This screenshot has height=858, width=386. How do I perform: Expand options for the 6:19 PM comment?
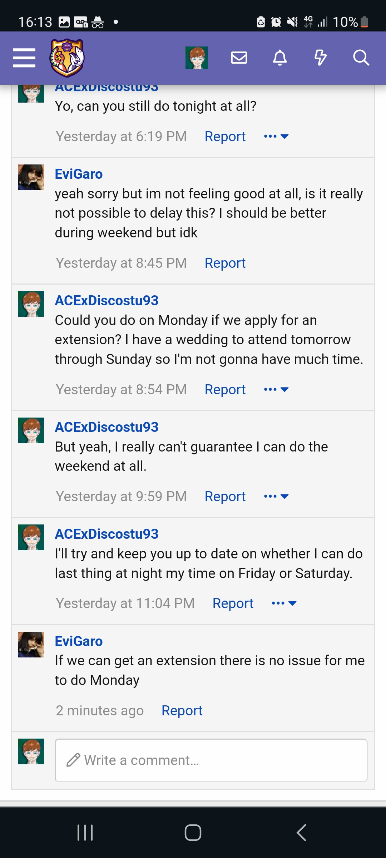pyautogui.click(x=276, y=136)
